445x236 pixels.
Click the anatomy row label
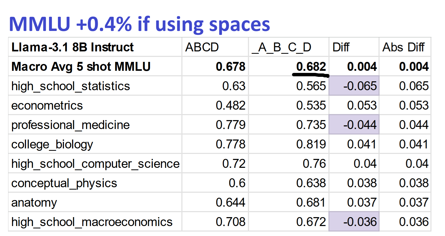tap(34, 202)
